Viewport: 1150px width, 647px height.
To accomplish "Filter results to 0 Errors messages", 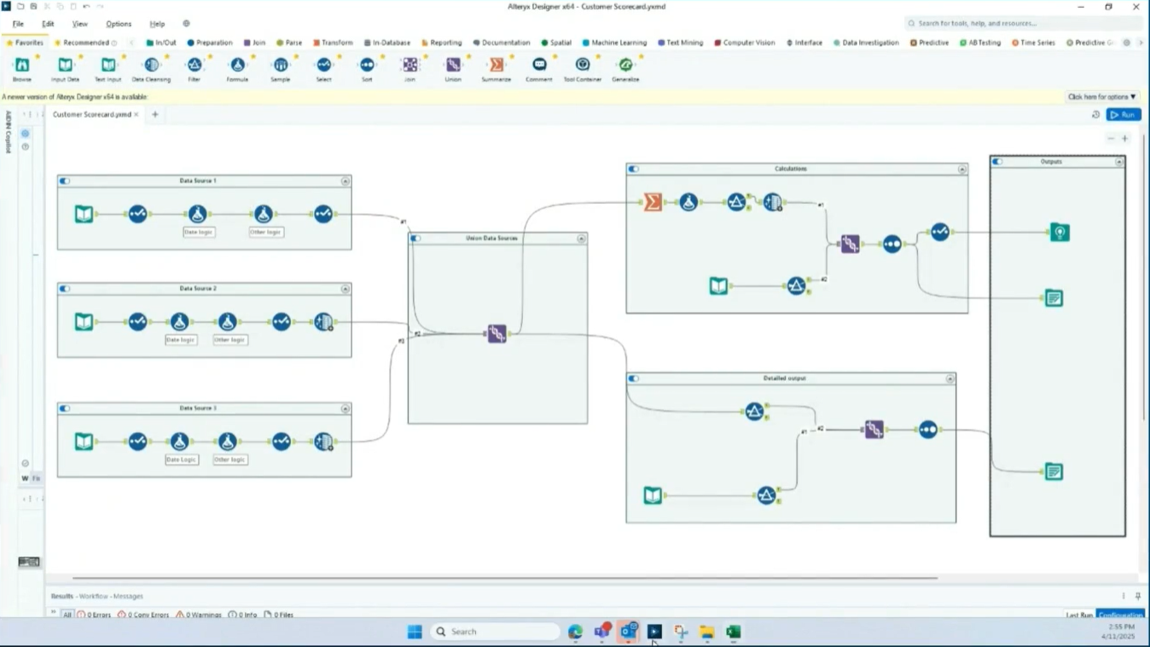I will 94,615.
